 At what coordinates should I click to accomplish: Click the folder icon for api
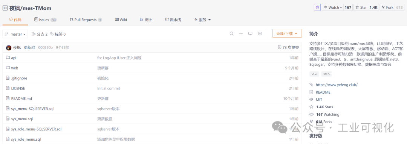click(x=8, y=58)
